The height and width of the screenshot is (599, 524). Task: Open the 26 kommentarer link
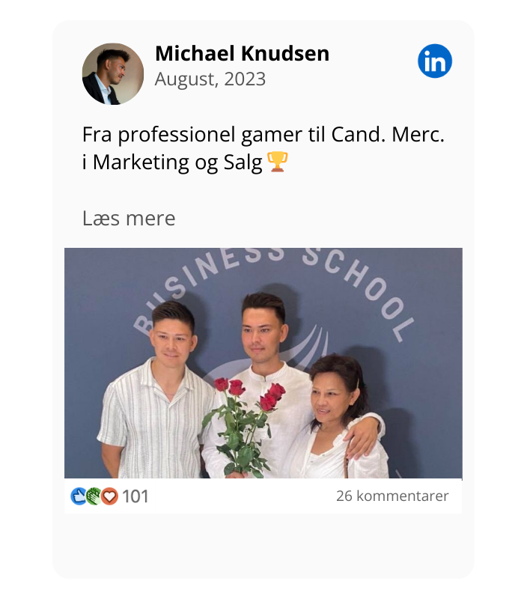click(392, 496)
